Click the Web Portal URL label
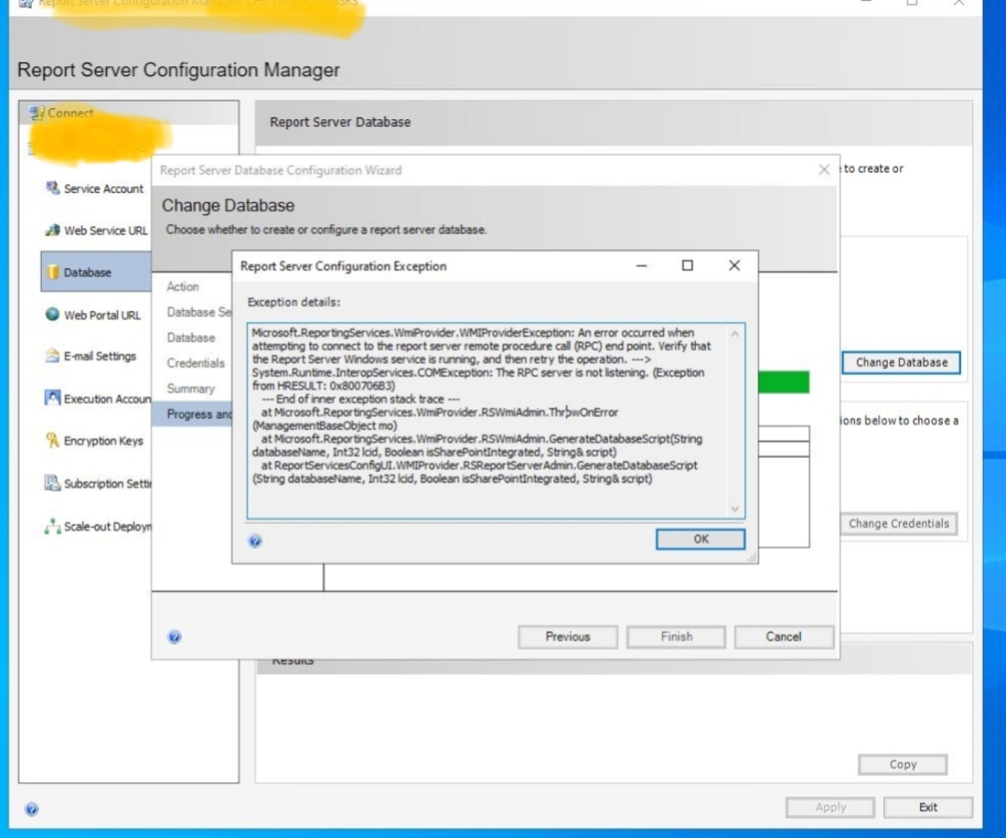 tap(102, 315)
